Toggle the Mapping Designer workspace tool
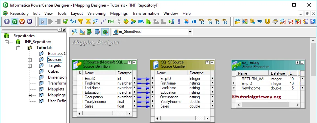Image resolution: width=317 pixels, height=123 pixels. click(x=105, y=32)
